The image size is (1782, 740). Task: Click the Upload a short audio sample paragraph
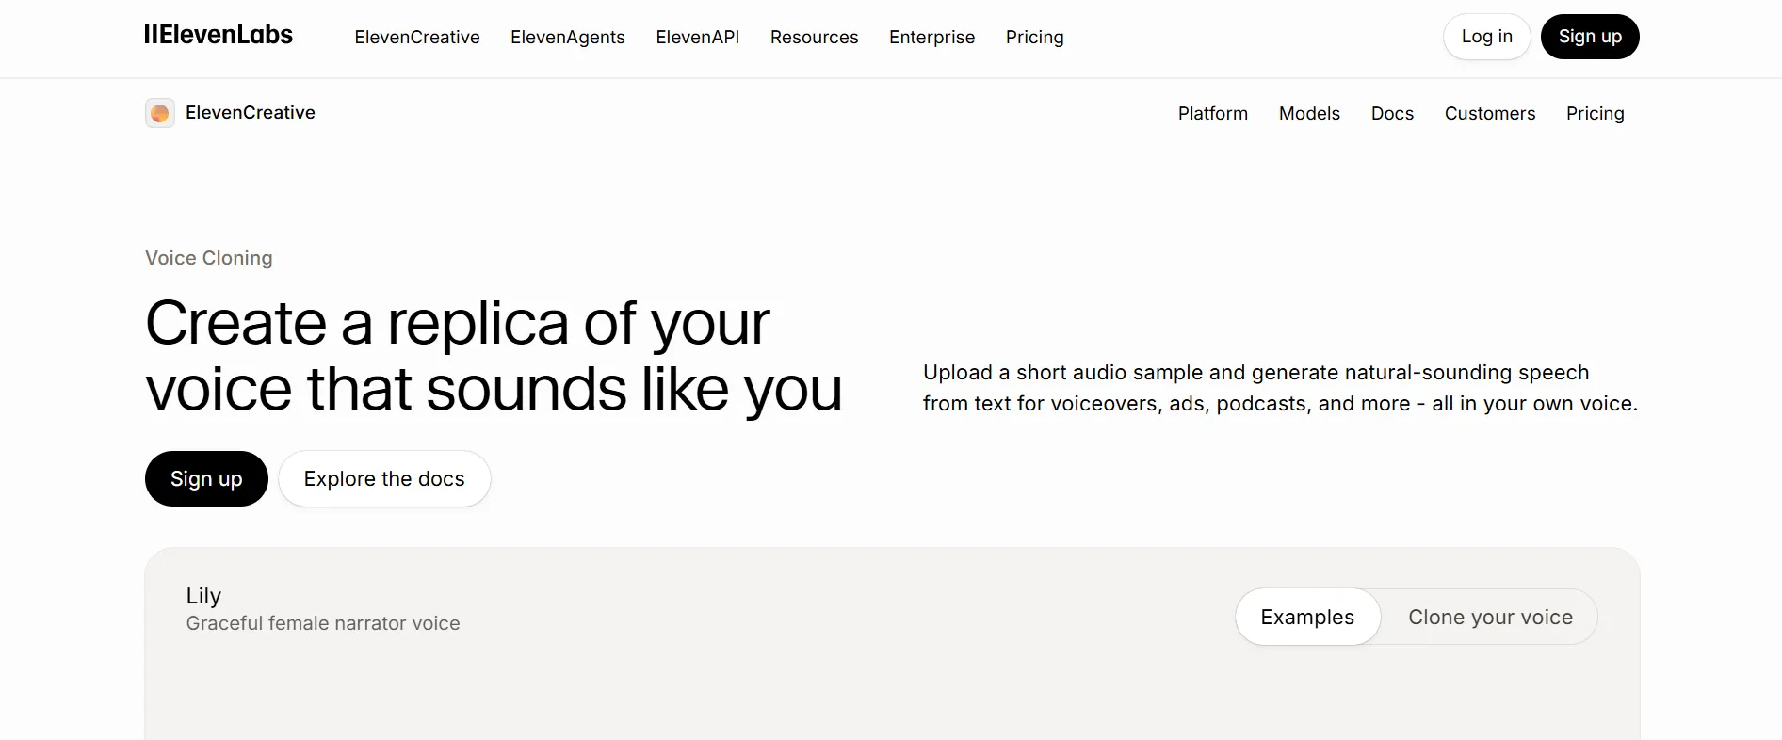tap(1280, 388)
